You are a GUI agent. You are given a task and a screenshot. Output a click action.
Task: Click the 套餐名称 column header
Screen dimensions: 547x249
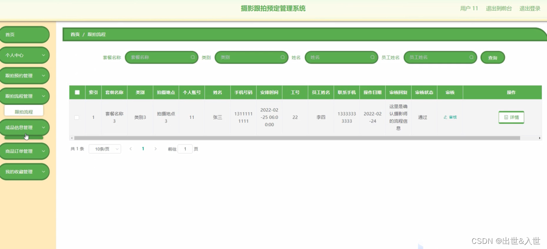tap(114, 92)
